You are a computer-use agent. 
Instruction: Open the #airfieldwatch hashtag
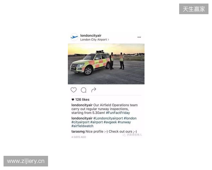(x=82, y=126)
